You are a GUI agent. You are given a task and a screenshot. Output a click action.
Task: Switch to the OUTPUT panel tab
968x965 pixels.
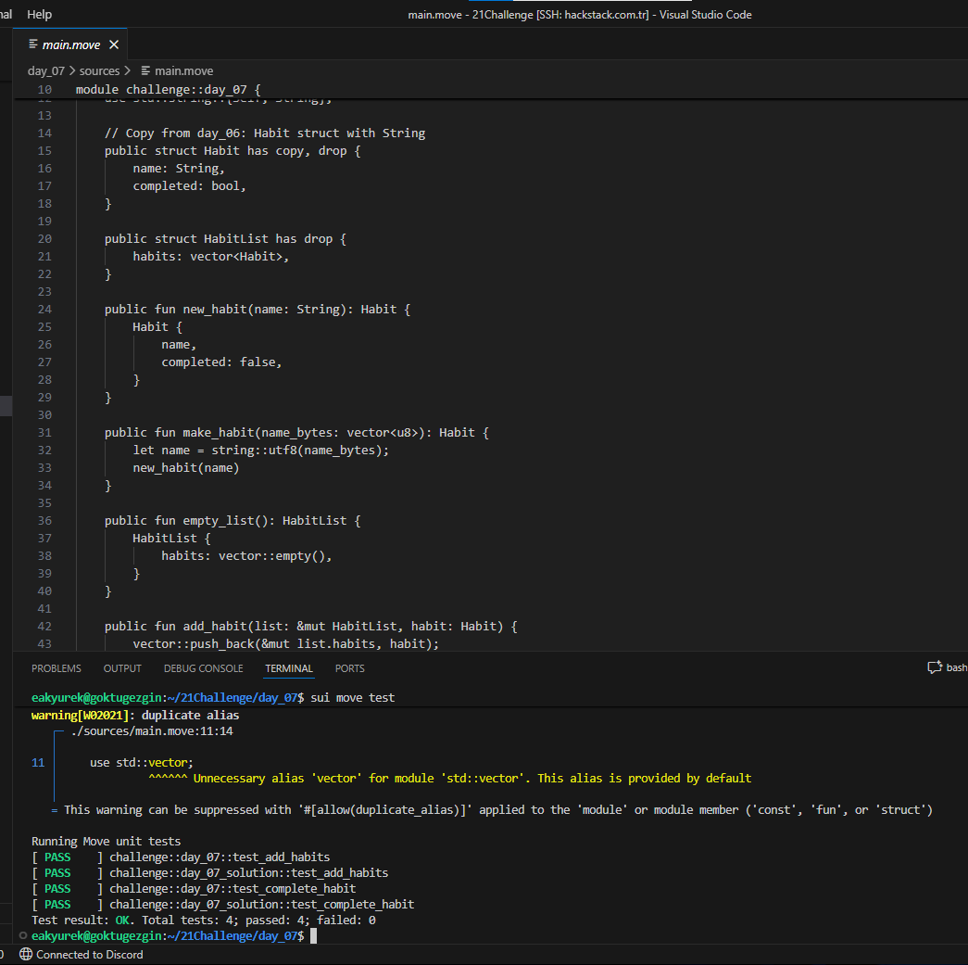[x=122, y=668]
